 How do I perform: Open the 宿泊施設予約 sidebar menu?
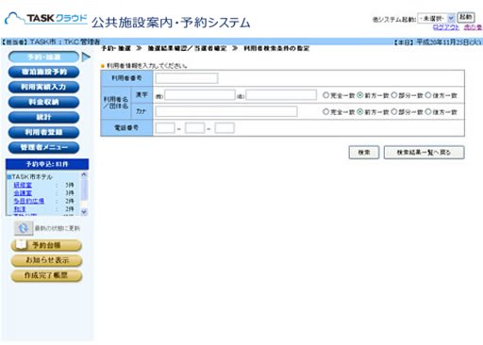[43, 72]
